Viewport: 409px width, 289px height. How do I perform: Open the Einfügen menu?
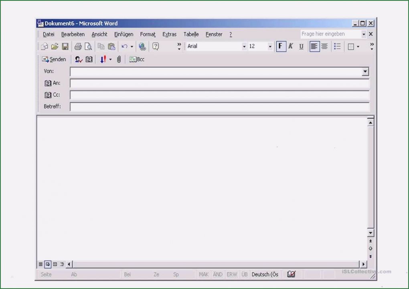pyautogui.click(x=124, y=34)
